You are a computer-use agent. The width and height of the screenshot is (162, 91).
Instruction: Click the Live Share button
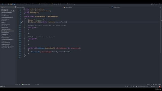coord(154,4)
